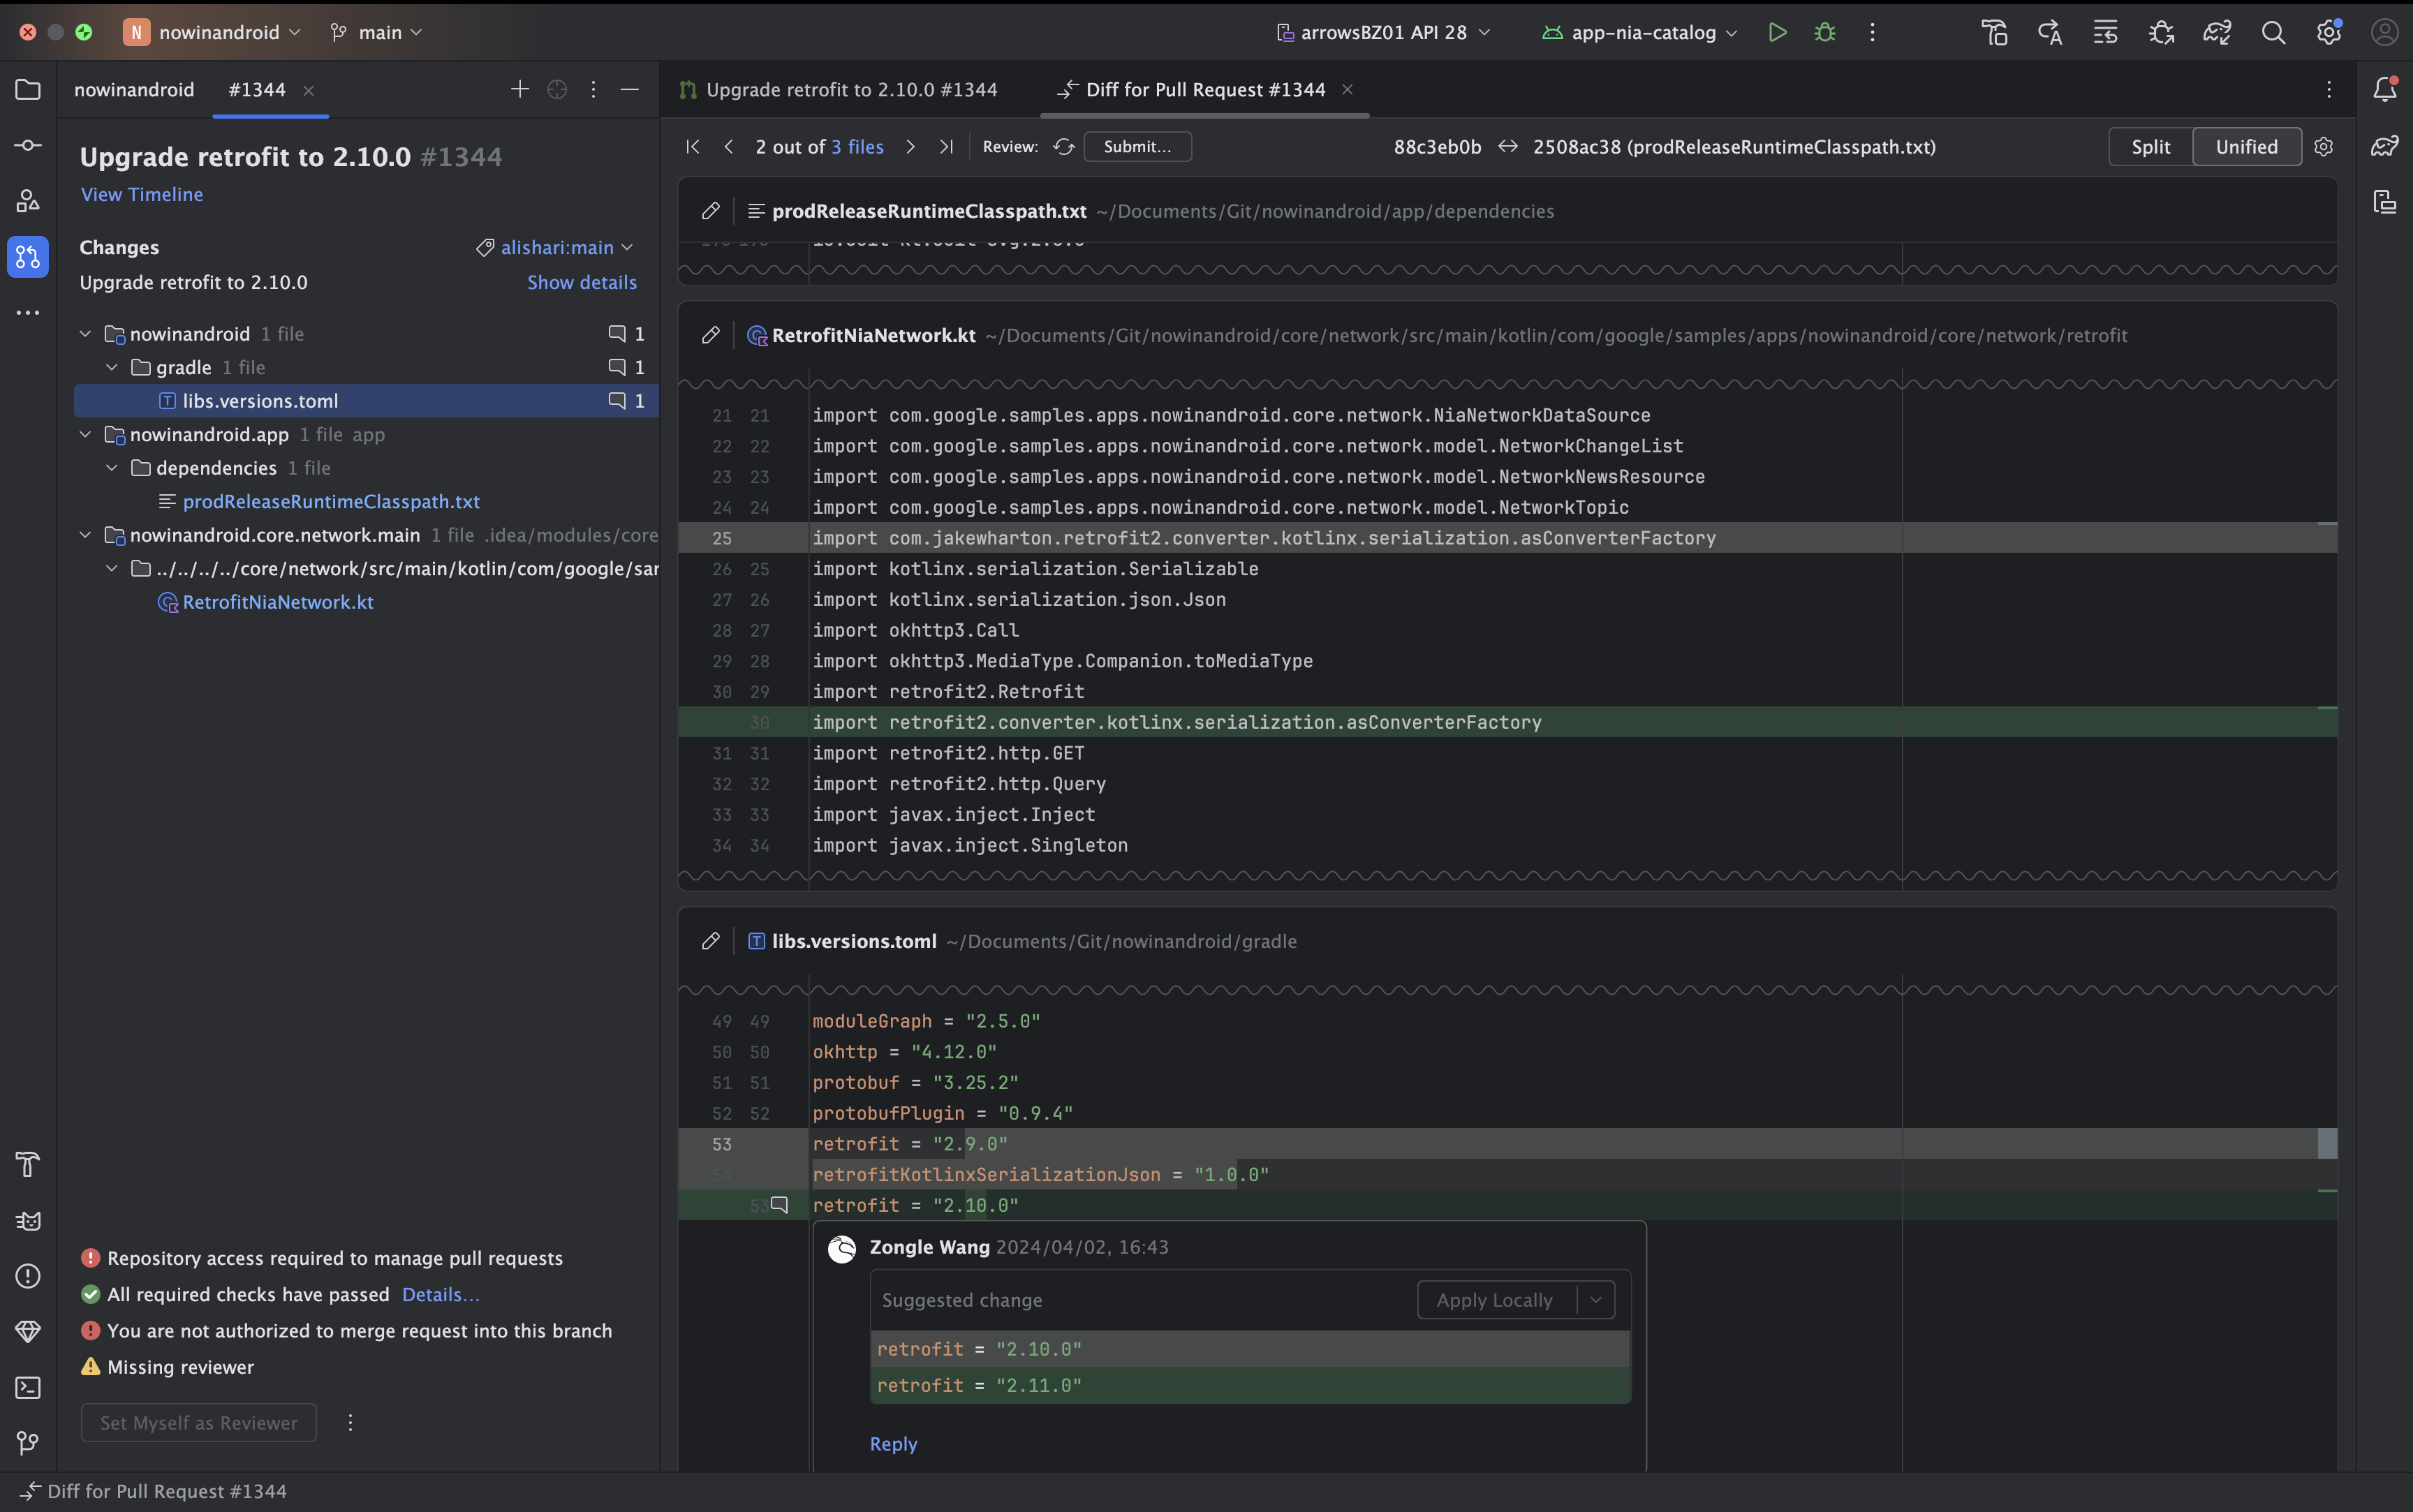Click the View Timeline link
2413x1512 pixels.
point(142,194)
